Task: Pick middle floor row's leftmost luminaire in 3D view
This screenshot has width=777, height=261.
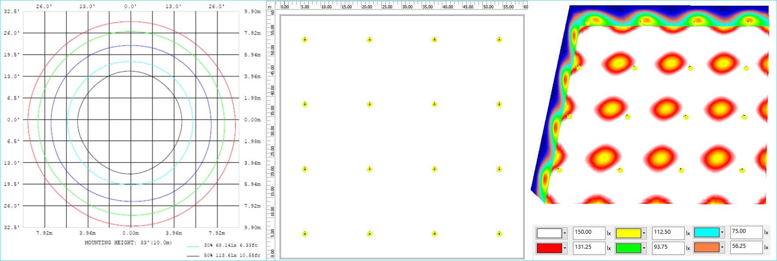Action: [569, 116]
